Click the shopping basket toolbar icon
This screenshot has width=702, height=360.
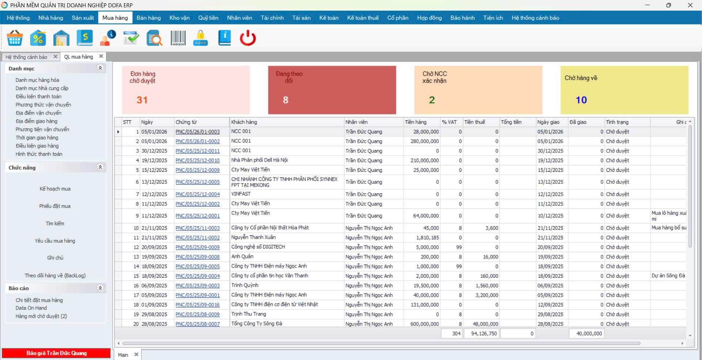tap(15, 38)
